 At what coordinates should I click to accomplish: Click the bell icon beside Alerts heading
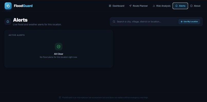coord(8,21)
